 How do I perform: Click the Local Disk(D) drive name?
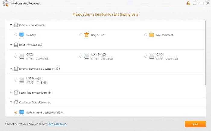99,54
